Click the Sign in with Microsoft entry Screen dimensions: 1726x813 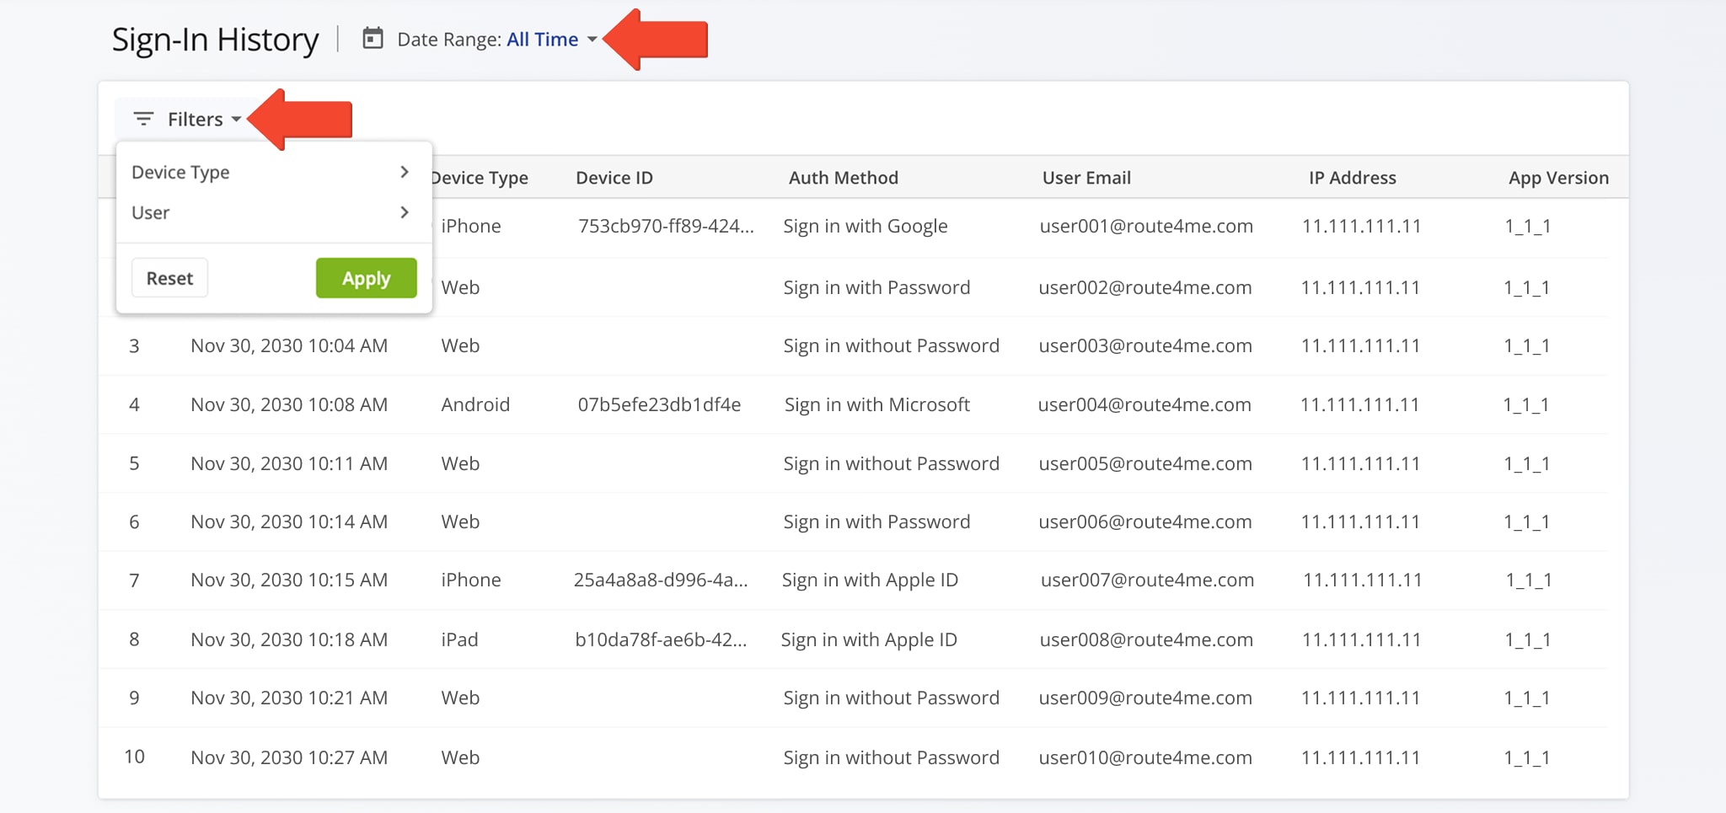pos(876,404)
